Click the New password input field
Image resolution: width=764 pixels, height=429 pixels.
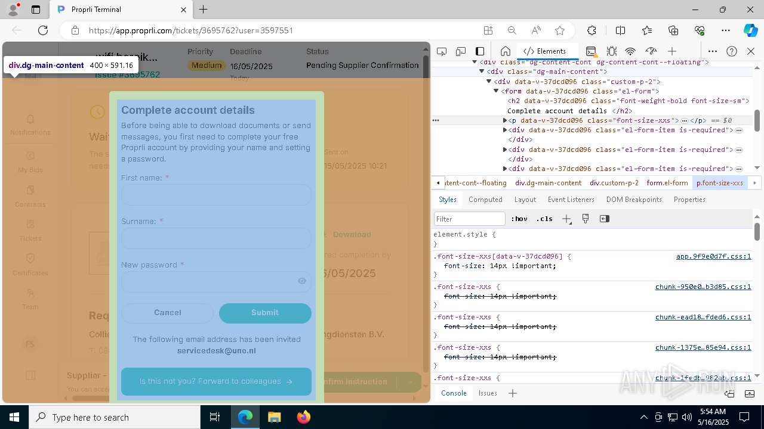tap(216, 281)
